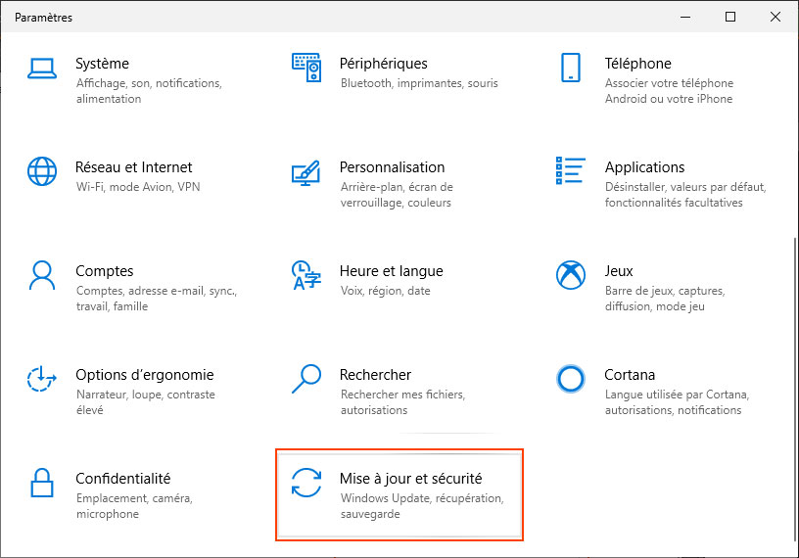Click the Heure et langue icon

(306, 276)
